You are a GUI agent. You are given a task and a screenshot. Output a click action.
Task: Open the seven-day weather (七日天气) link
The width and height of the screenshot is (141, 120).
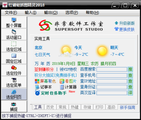42,55
